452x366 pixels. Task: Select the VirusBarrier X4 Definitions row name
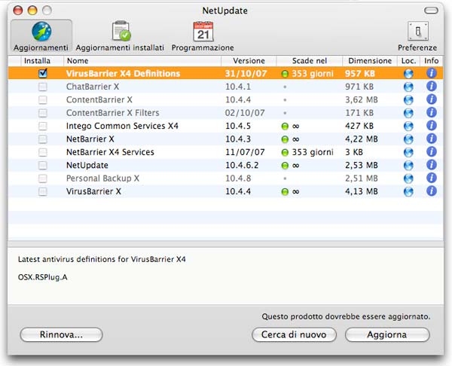point(123,74)
